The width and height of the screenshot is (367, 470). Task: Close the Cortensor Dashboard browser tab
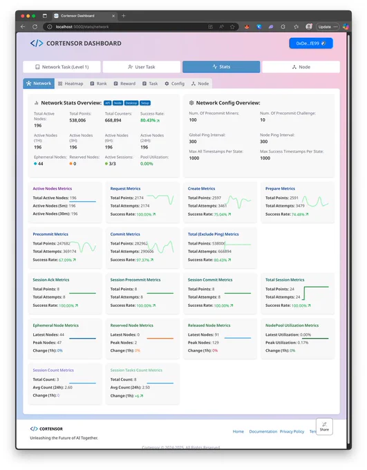click(x=113, y=16)
